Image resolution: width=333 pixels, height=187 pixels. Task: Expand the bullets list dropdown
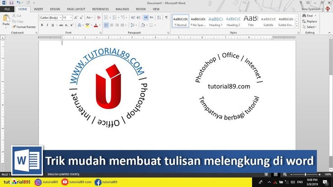click(110, 18)
